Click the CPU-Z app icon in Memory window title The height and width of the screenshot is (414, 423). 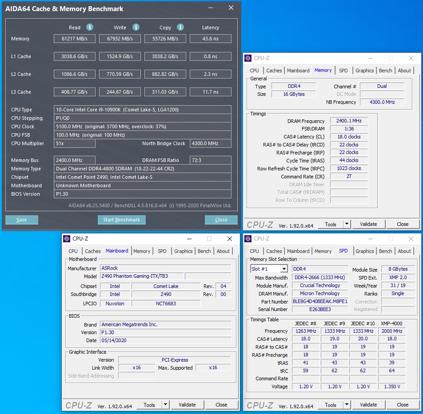(248, 58)
